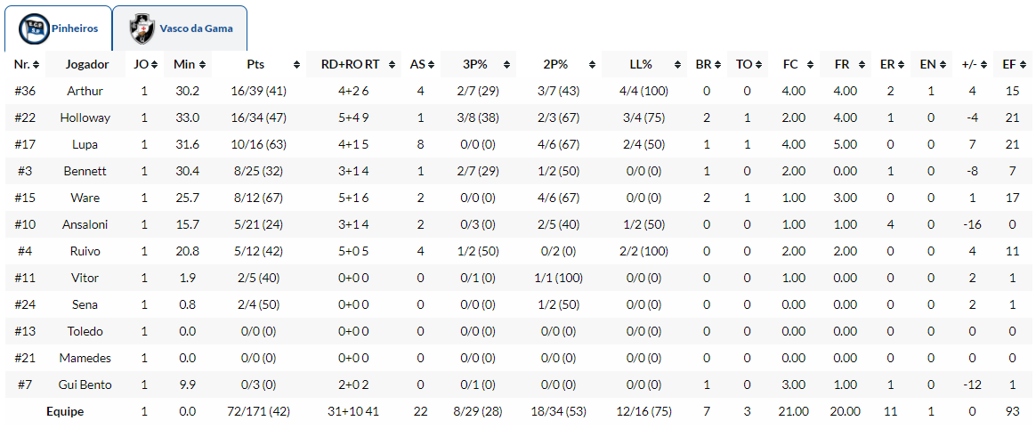Sort by Jogador column header

[x=87, y=65]
